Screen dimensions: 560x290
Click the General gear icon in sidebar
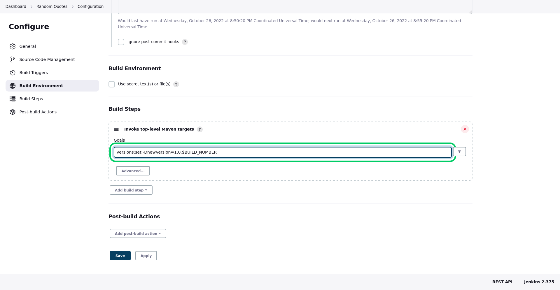13,46
